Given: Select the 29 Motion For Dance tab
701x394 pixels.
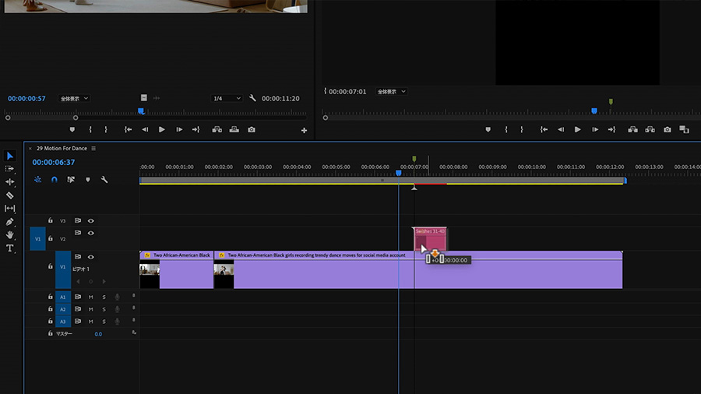Looking at the screenshot, I should coord(62,148).
